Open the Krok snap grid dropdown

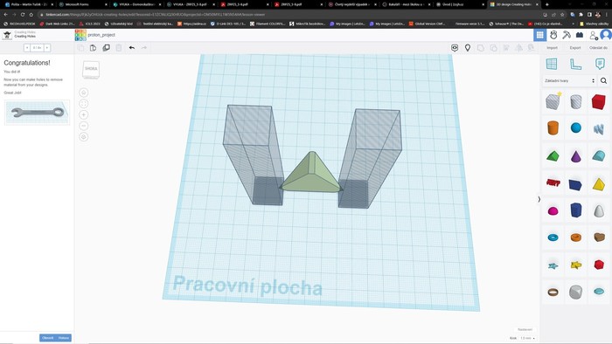click(x=528, y=338)
